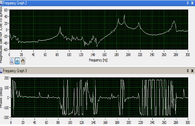Click the magnitude peak near 183 Hz
The image size is (195, 126).
point(118,19)
